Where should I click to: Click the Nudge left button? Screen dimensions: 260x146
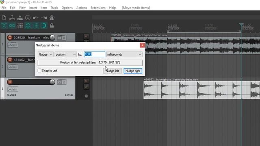(x=112, y=71)
